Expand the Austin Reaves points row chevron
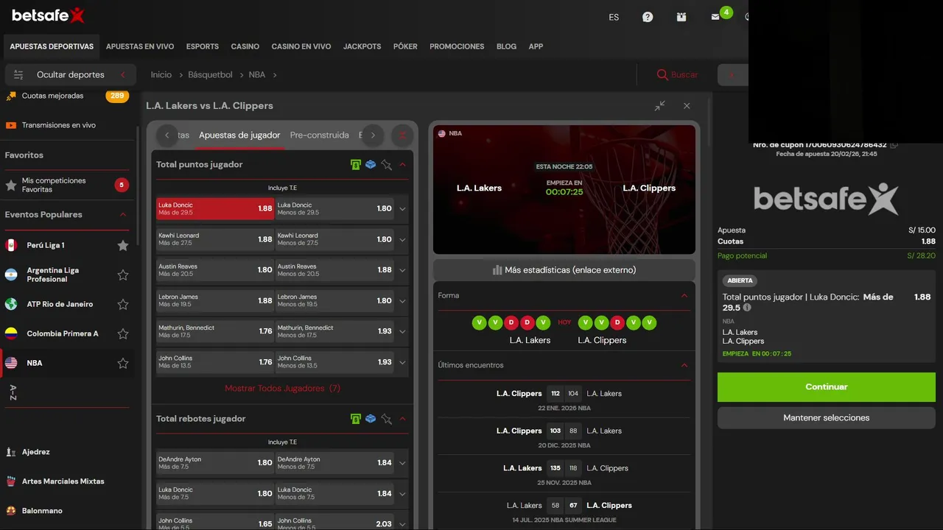 (402, 270)
